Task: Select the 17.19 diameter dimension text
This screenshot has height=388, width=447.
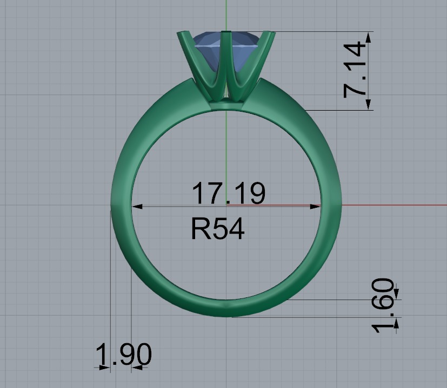Action: 229,193
